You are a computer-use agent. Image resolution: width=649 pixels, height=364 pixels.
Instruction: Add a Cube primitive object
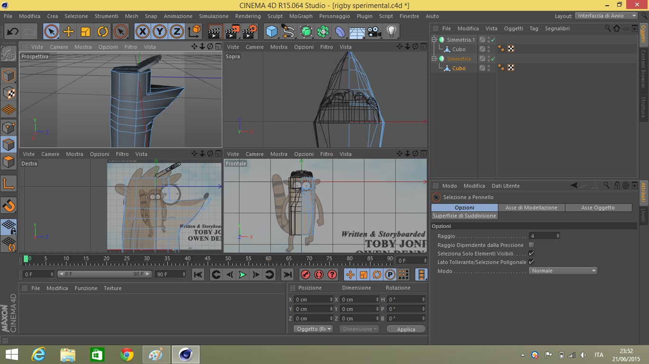coord(271,32)
